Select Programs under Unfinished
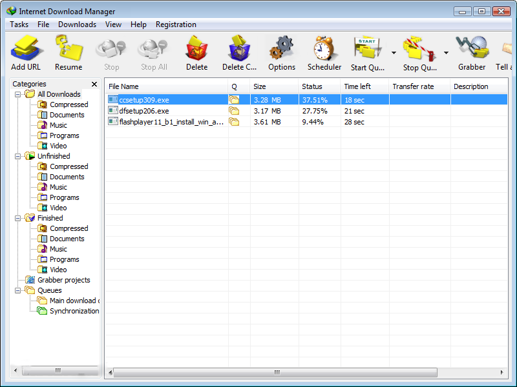The width and height of the screenshot is (517, 387). click(x=64, y=197)
